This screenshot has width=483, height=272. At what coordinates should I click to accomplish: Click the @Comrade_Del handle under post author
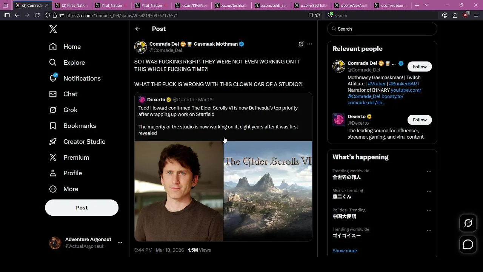pos(166,50)
